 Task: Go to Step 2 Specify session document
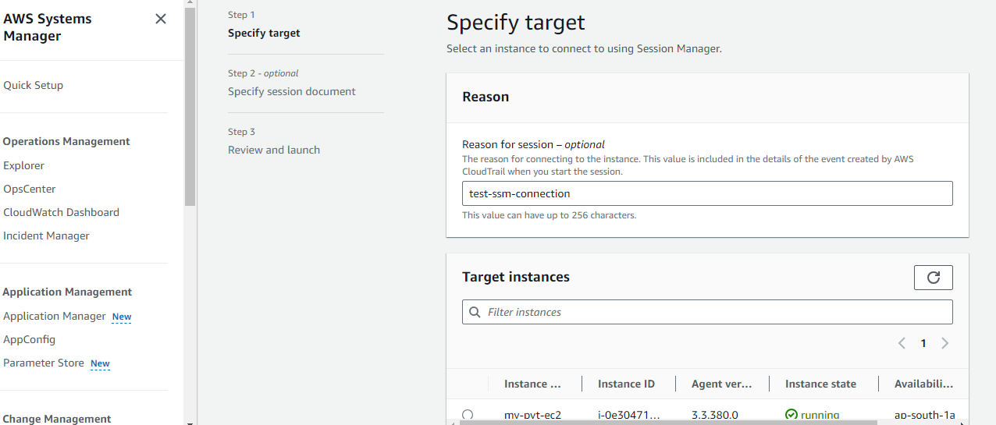tap(291, 91)
